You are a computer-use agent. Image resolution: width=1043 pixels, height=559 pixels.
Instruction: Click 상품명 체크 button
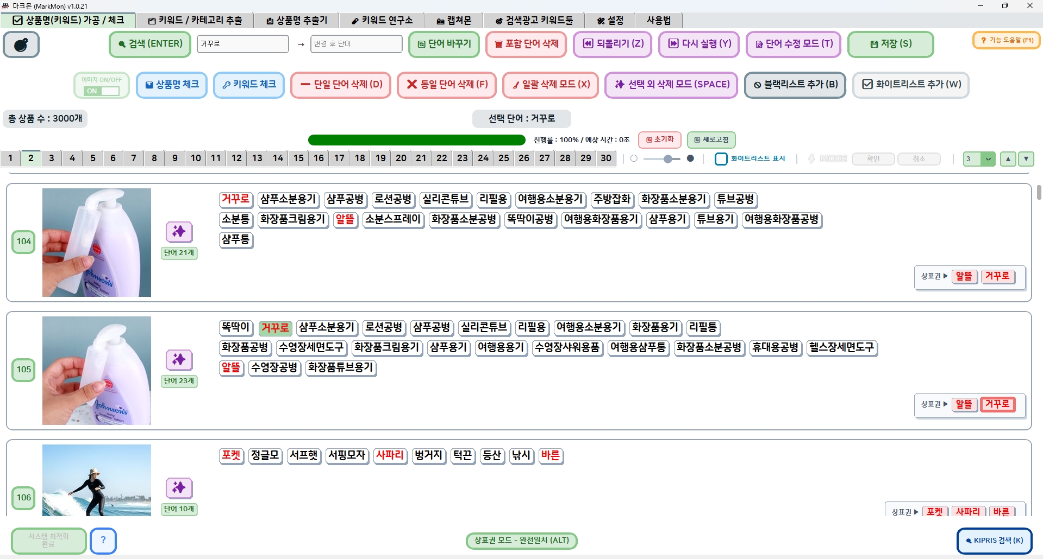pyautogui.click(x=172, y=85)
